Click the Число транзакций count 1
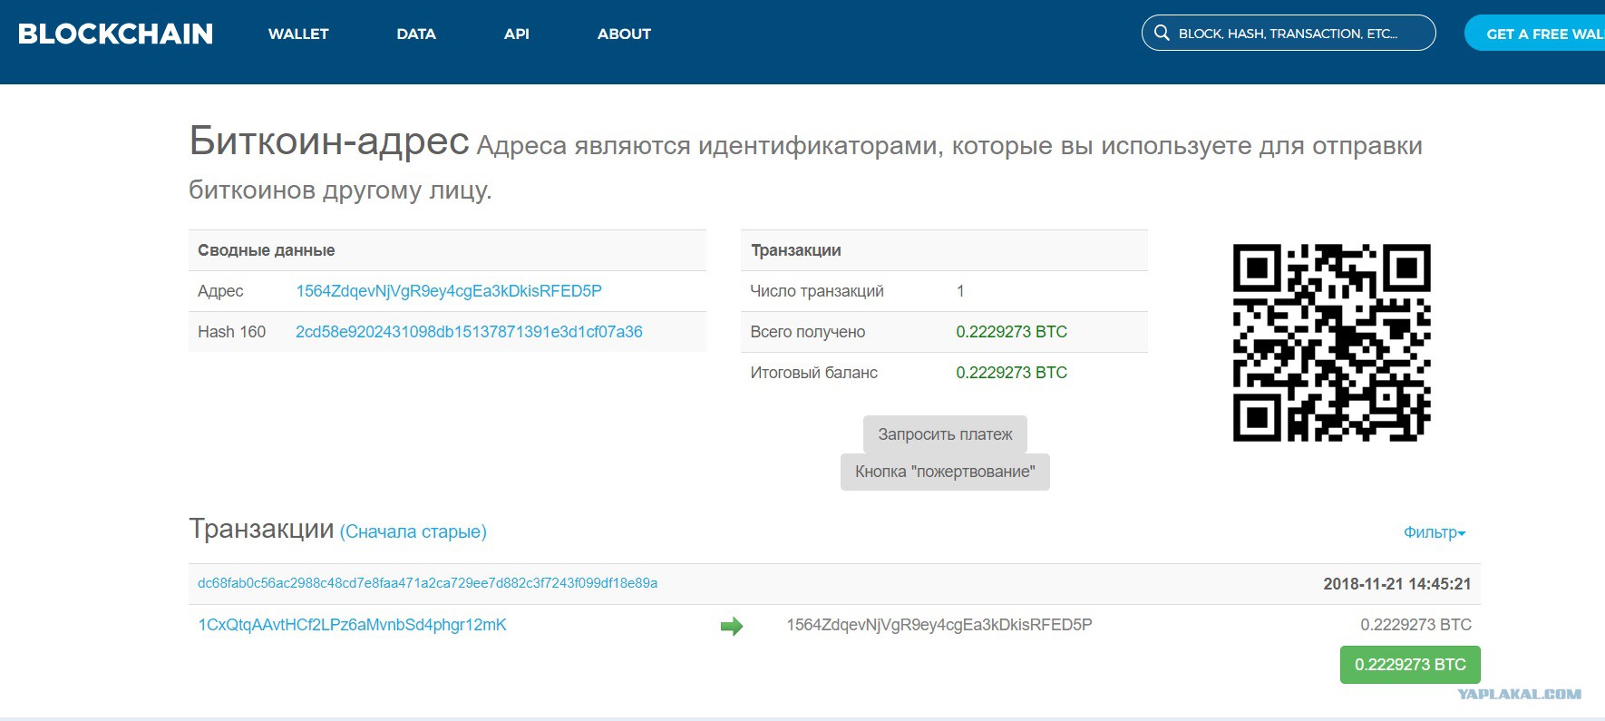The width and height of the screenshot is (1605, 721). point(960,291)
